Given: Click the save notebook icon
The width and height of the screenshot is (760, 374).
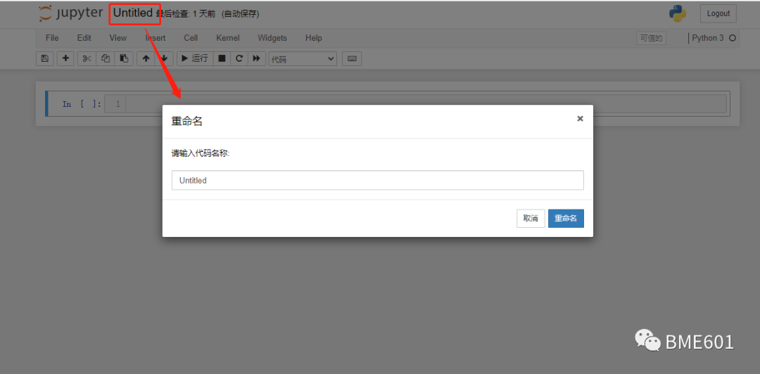Looking at the screenshot, I should pyautogui.click(x=44, y=58).
